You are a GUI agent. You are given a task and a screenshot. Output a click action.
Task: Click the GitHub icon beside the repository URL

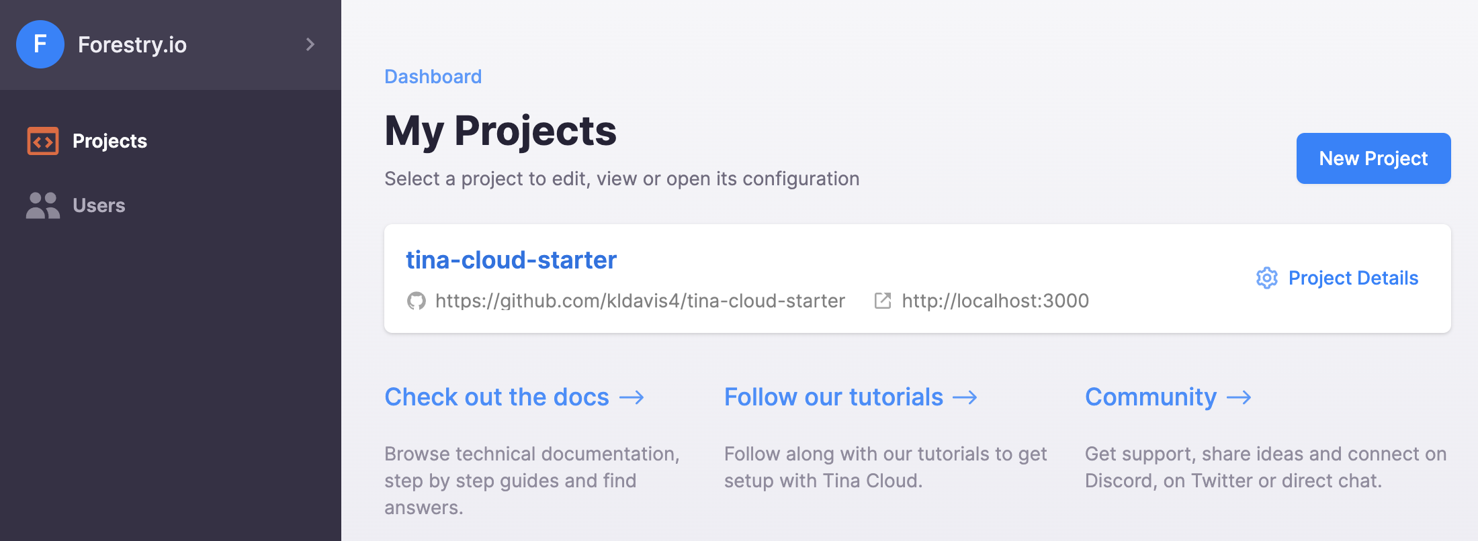coord(417,301)
